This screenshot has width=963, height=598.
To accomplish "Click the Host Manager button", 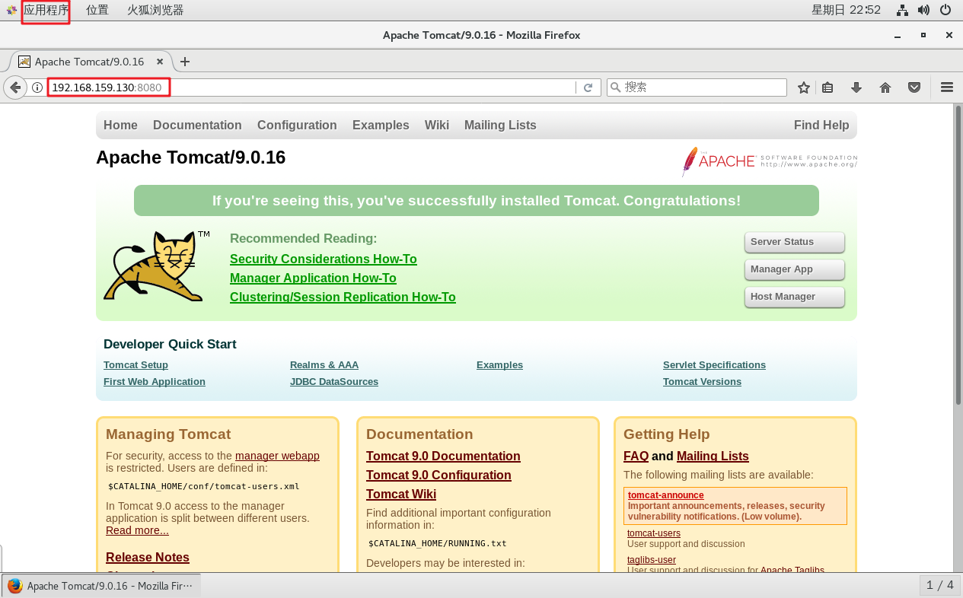I will [x=795, y=297].
